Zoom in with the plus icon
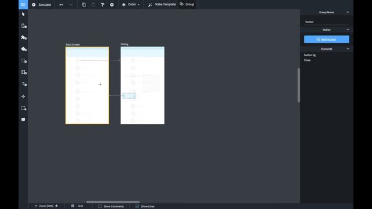The width and height of the screenshot is (372, 209). point(56,206)
